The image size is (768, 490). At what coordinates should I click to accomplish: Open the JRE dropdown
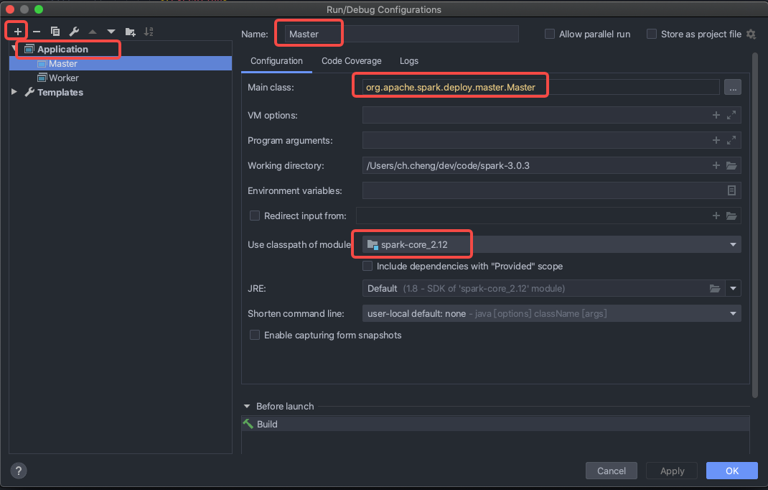coord(733,288)
